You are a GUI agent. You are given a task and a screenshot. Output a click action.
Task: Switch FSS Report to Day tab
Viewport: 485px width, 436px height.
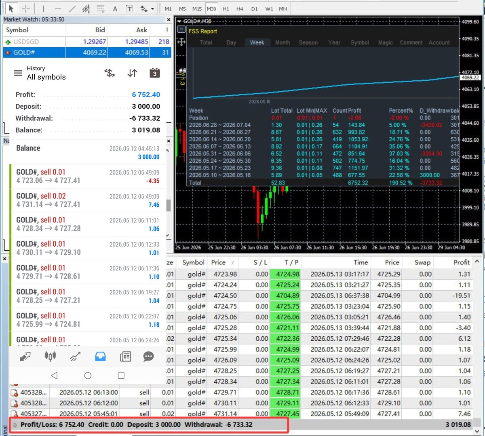pyautogui.click(x=231, y=42)
